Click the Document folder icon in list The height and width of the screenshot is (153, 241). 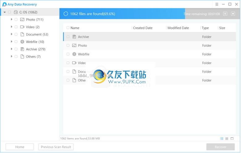(74, 72)
